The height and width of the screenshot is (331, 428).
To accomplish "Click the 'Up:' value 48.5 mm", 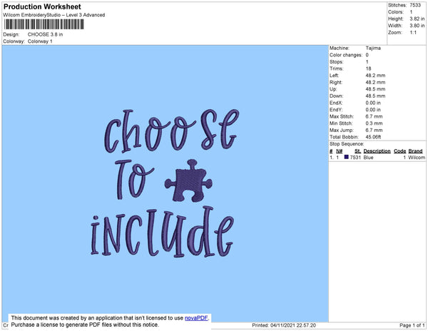I will 375,89.
